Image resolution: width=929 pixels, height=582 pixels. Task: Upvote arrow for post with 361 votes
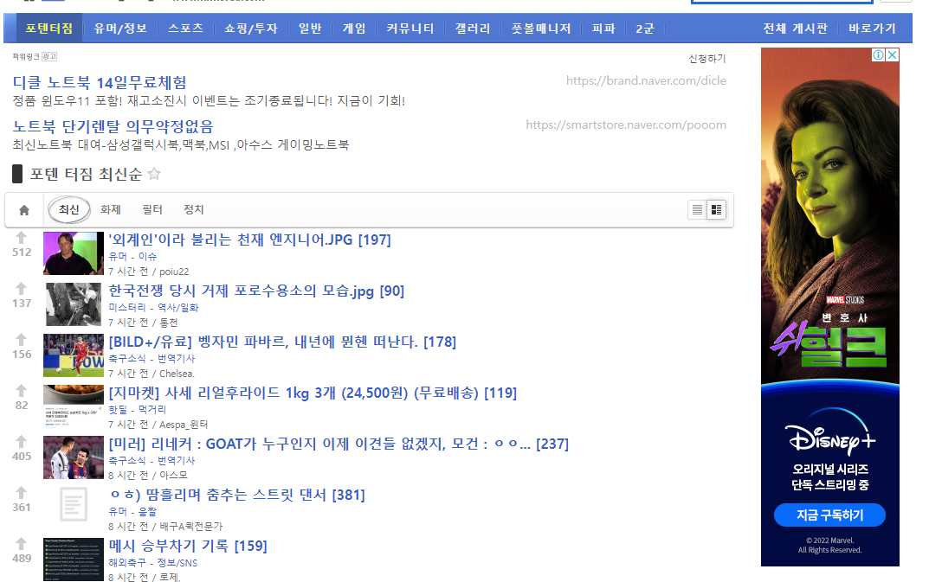[x=22, y=493]
